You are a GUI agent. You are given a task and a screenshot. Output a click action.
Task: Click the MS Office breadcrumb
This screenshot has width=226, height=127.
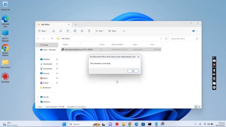[x=66, y=38]
